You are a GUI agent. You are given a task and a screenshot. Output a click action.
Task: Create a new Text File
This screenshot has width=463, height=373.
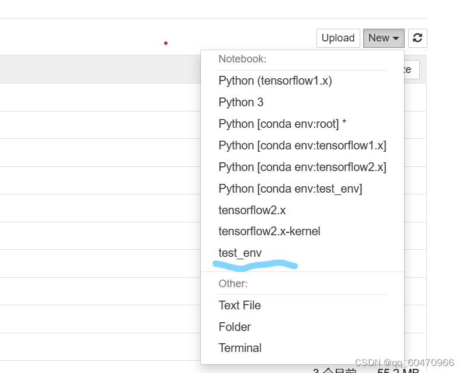click(239, 305)
